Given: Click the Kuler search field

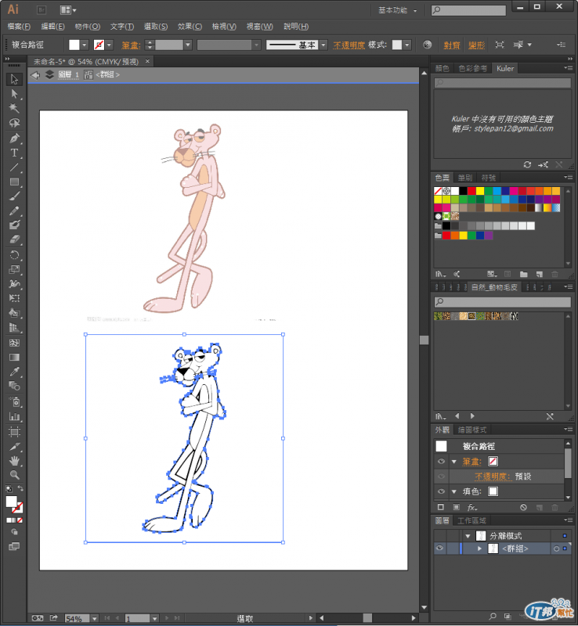Looking at the screenshot, I should (x=503, y=83).
